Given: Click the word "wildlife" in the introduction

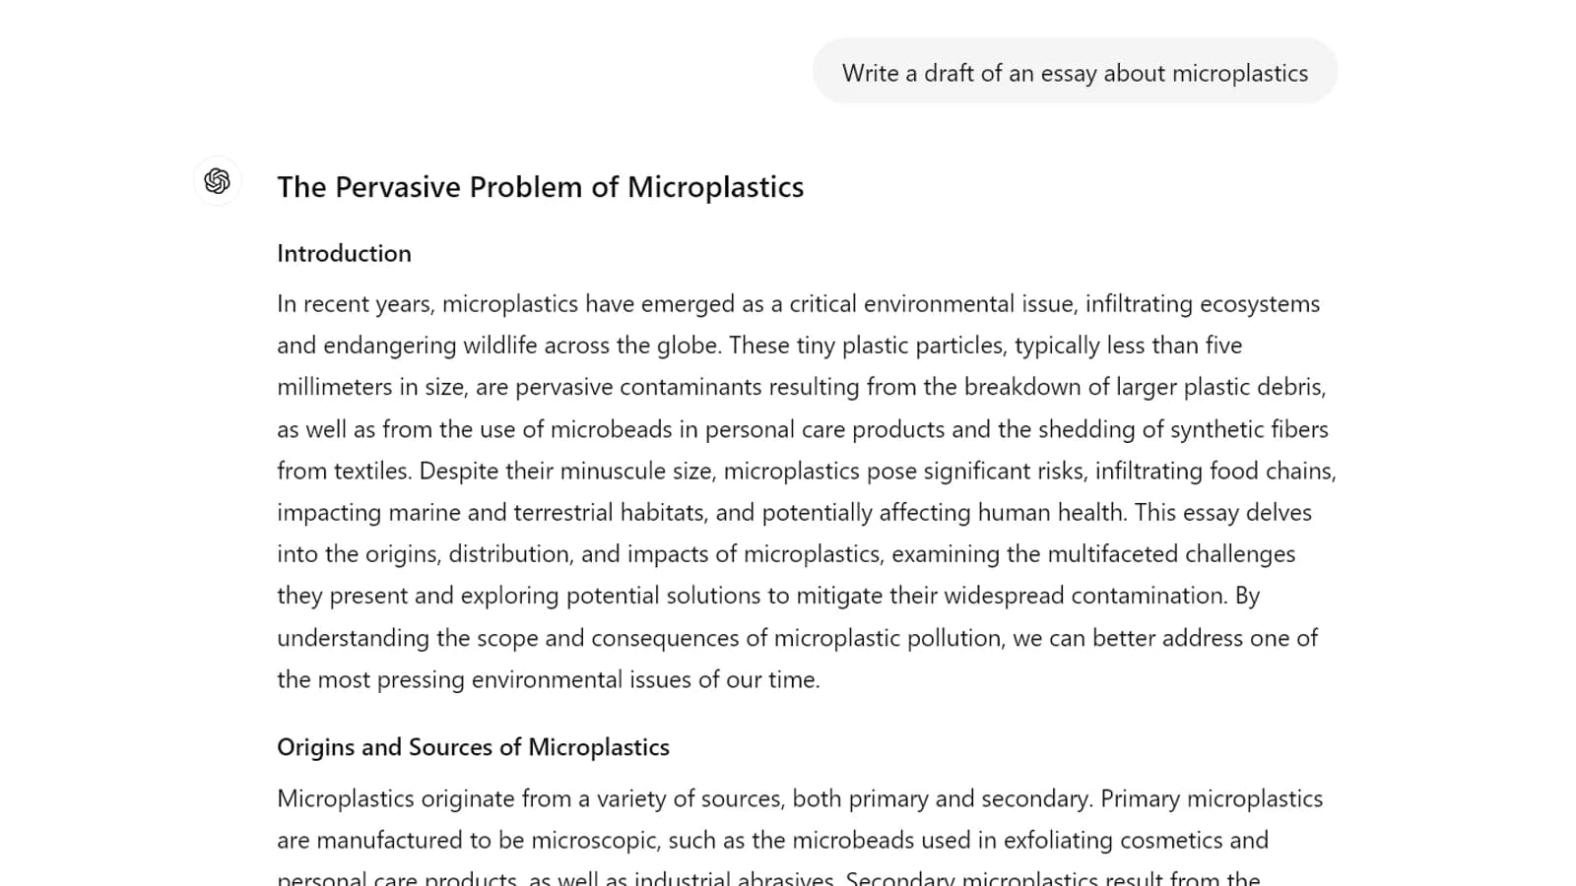Looking at the screenshot, I should pyautogui.click(x=500, y=346).
